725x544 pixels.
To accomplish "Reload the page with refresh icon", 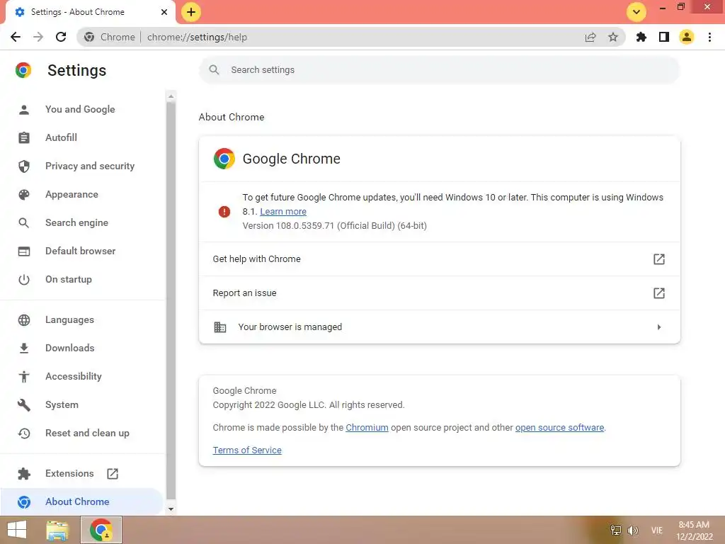I will [x=61, y=37].
